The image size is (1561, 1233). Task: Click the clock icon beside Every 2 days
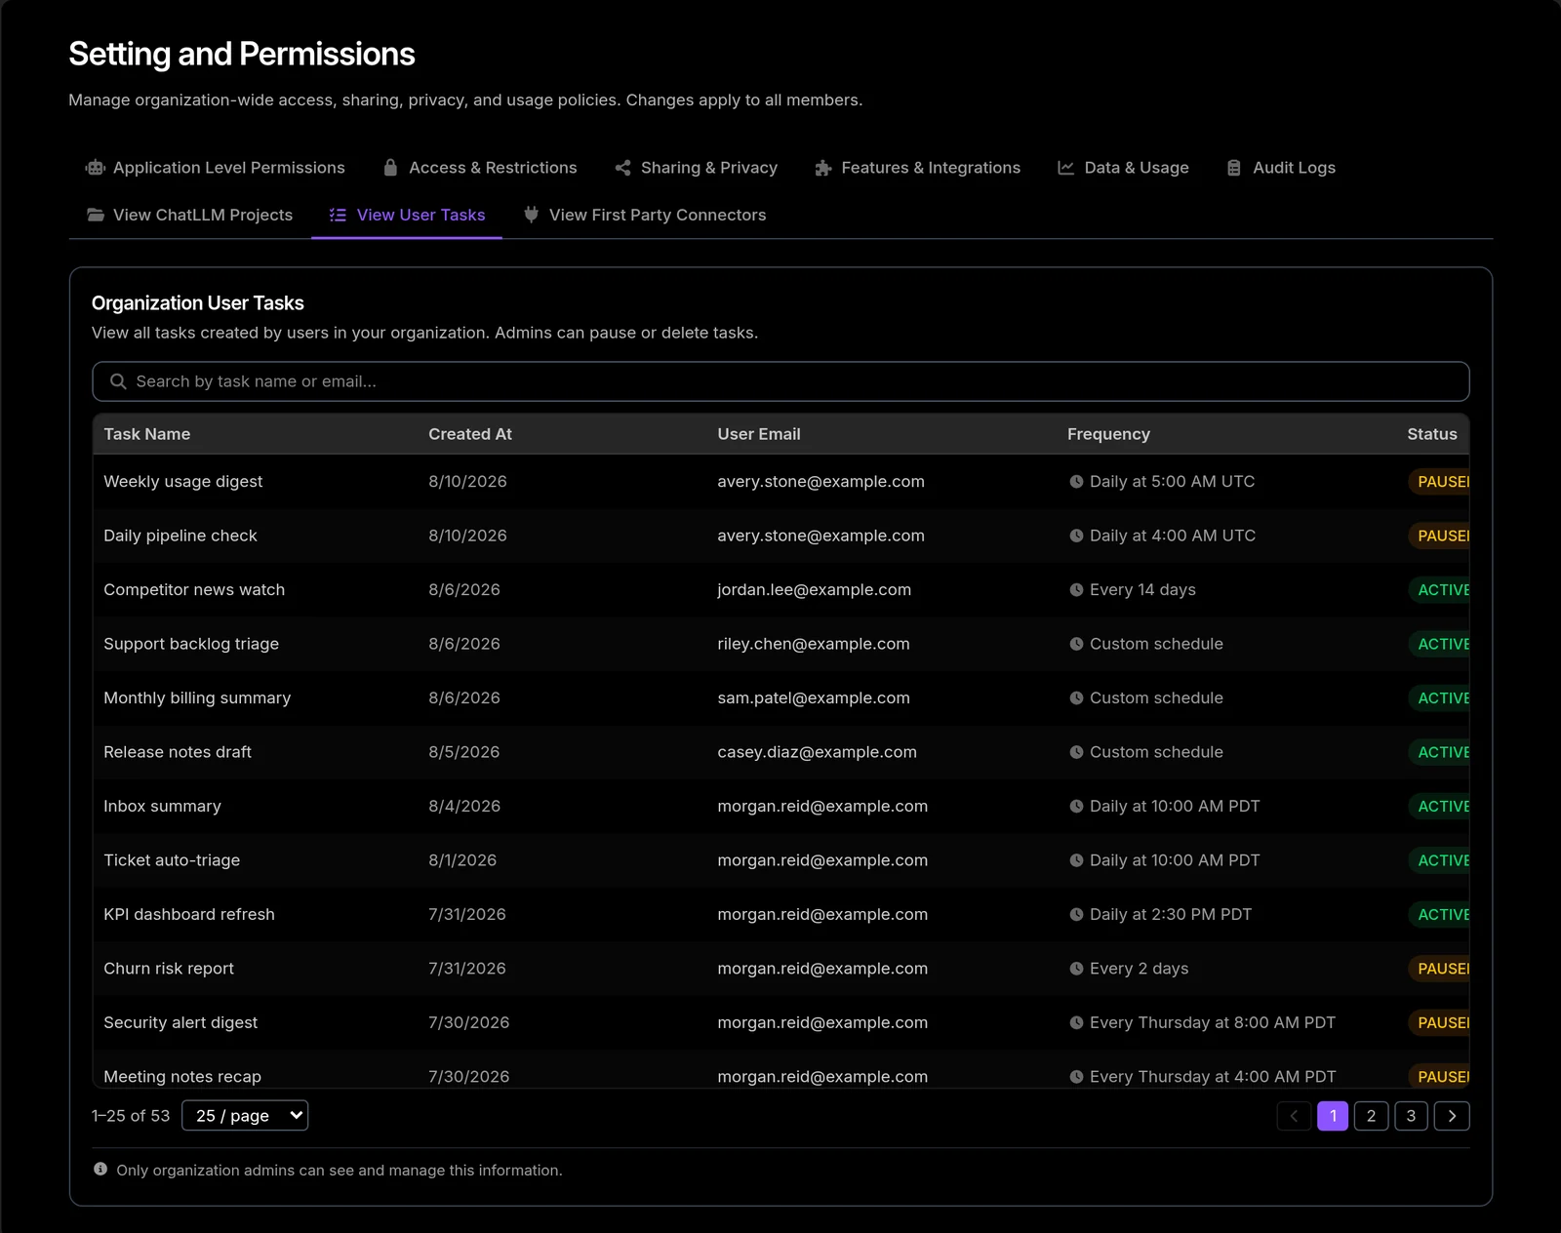(x=1076, y=969)
